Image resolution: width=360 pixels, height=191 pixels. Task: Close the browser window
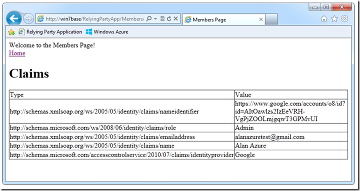point(342,7)
